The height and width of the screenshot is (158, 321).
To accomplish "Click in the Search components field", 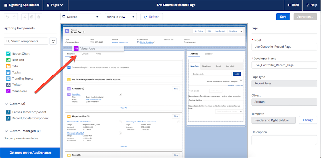I will [x=26, y=41].
